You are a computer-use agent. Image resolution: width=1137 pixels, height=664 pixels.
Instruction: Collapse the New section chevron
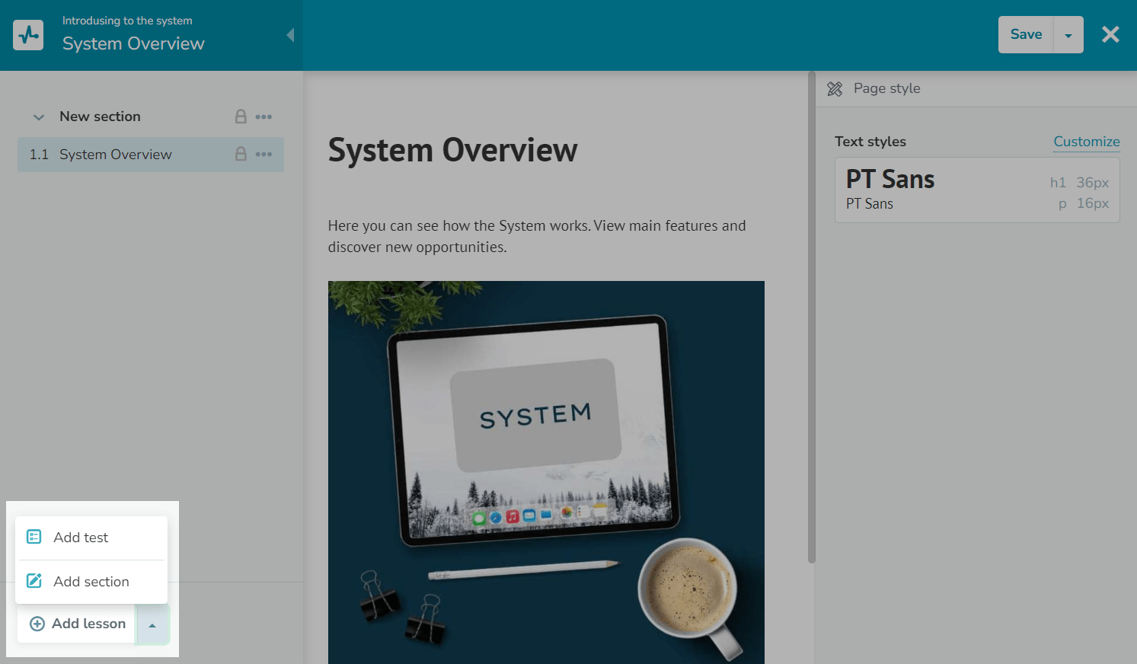click(x=39, y=117)
